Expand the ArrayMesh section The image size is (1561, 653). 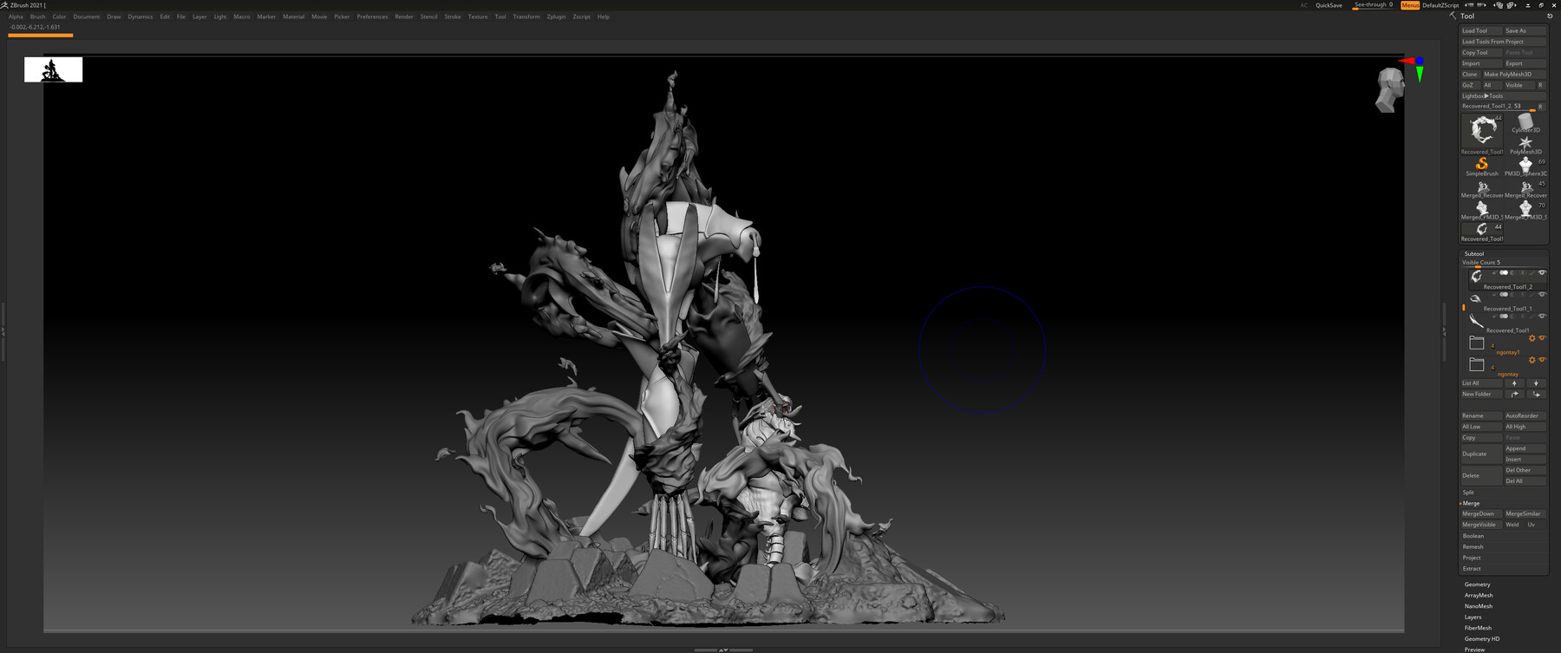1479,595
